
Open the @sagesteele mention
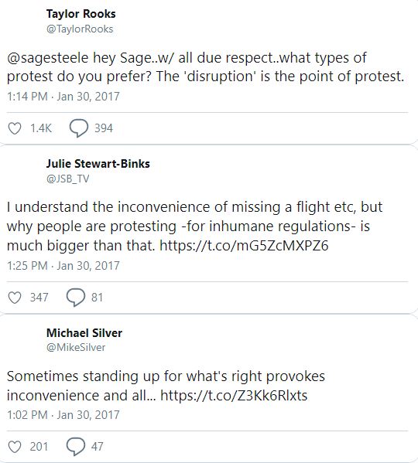click(47, 57)
